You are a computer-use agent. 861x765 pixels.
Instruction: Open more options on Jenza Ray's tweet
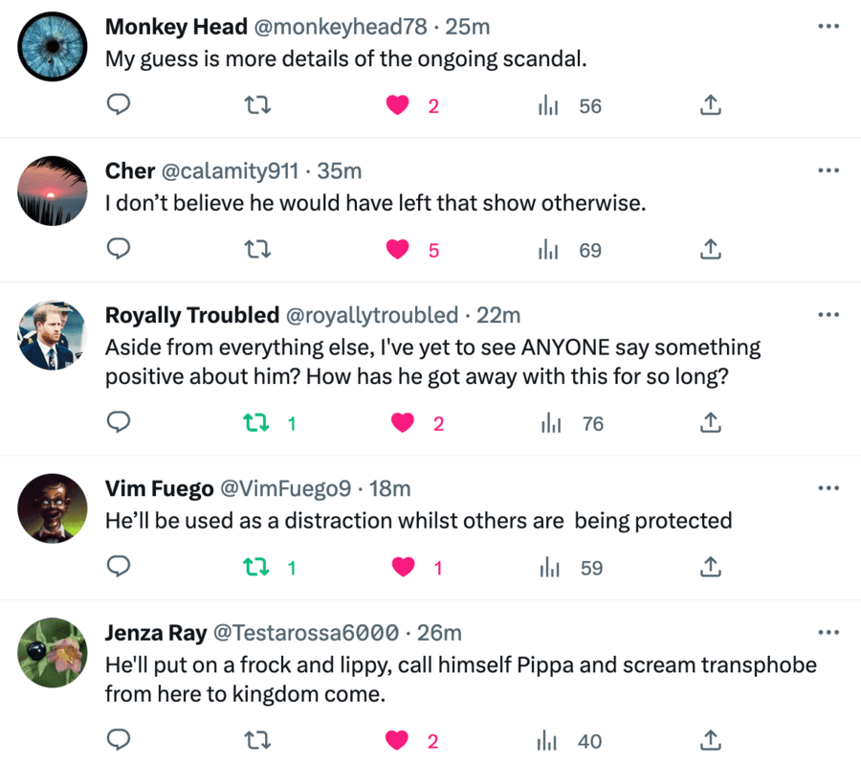coord(828,632)
